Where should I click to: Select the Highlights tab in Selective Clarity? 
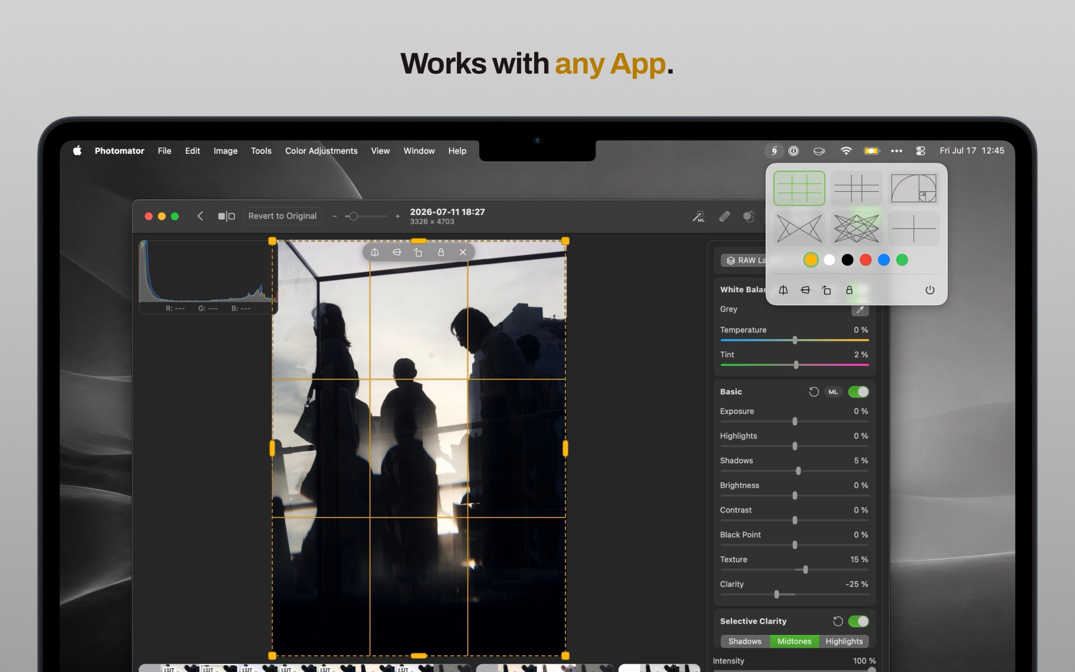pos(844,641)
